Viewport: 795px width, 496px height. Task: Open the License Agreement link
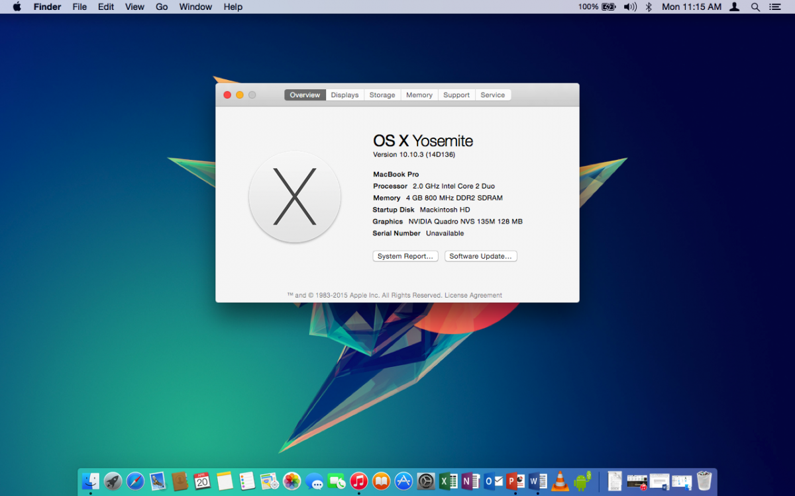coord(473,296)
